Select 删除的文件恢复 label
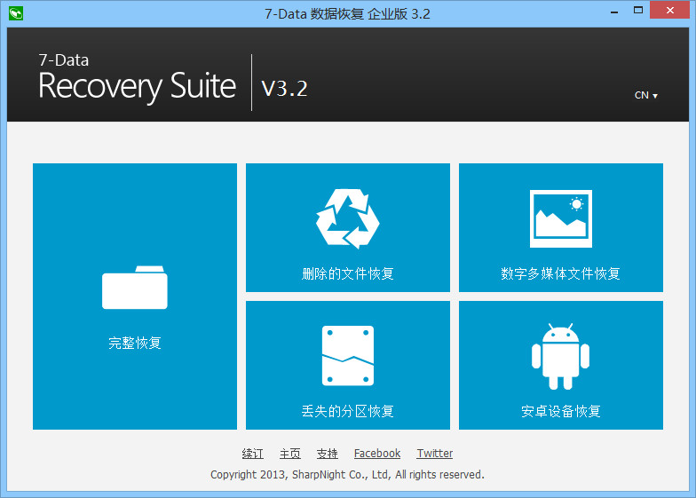 pyautogui.click(x=348, y=273)
